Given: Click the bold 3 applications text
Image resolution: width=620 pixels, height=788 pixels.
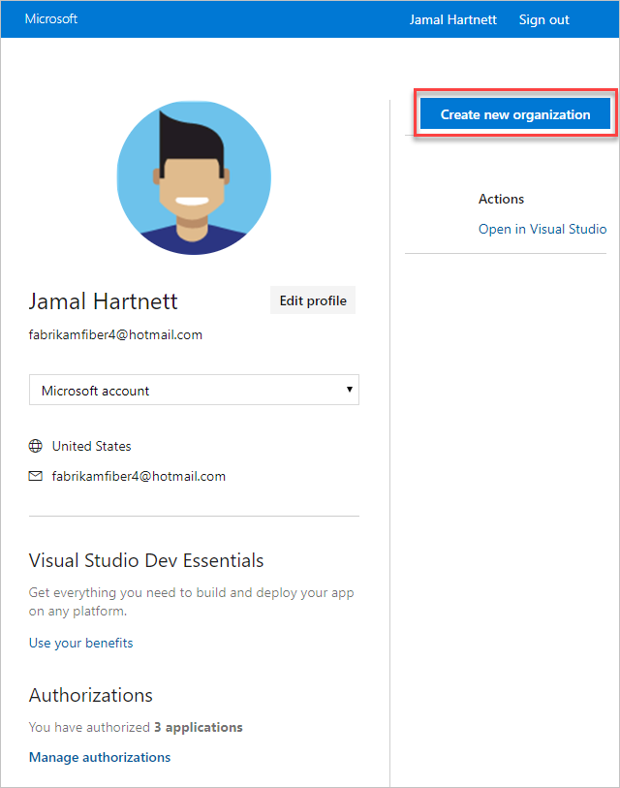Looking at the screenshot, I should pyautogui.click(x=199, y=727).
